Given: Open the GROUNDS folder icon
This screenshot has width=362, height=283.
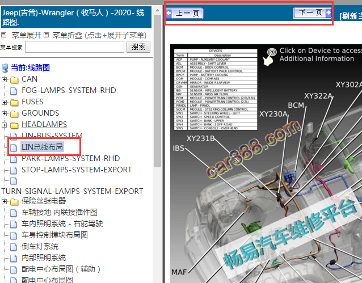Looking at the screenshot, I should (x=14, y=114).
